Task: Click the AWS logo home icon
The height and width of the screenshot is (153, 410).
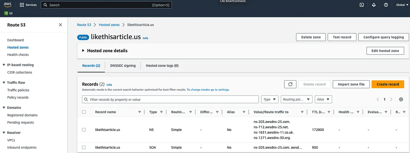Action: tap(8, 5)
